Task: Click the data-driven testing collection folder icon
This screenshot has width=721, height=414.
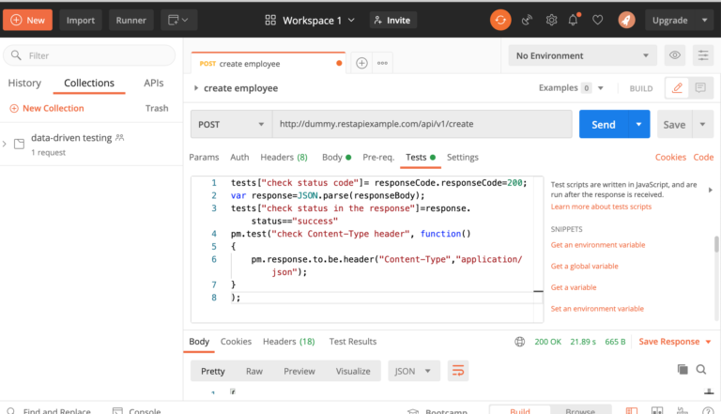Action: tap(20, 144)
